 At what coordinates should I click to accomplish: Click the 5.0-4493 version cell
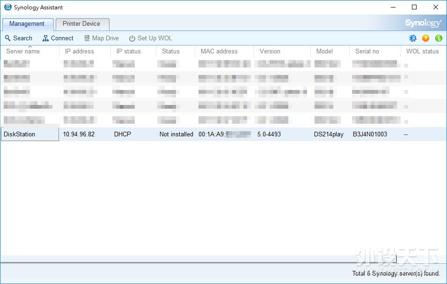269,134
